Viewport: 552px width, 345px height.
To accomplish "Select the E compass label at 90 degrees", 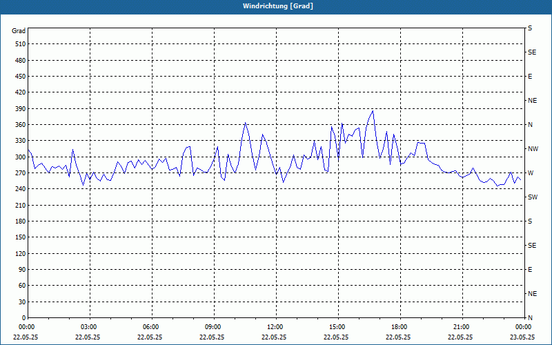I will 530,270.
